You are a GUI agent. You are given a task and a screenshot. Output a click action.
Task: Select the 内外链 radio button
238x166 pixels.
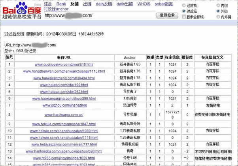218,17
